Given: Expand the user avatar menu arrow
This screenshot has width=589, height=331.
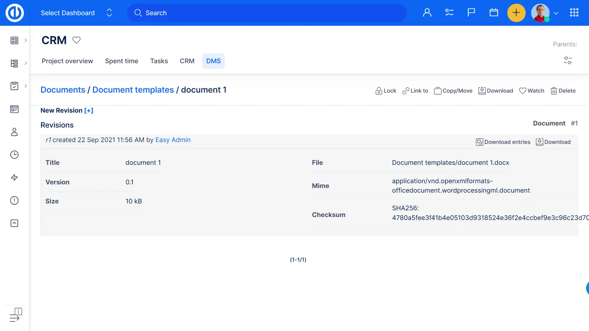Looking at the screenshot, I should click(x=556, y=13).
